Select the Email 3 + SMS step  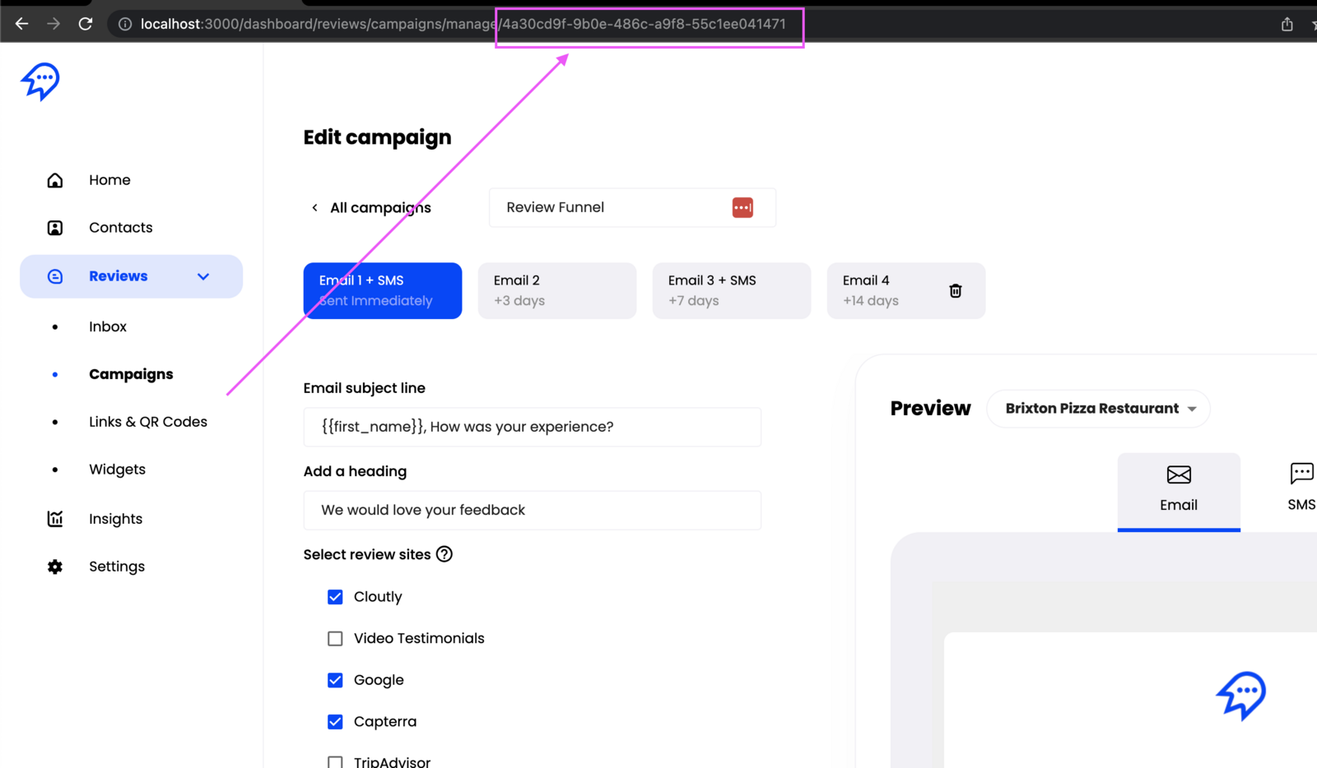click(x=731, y=290)
